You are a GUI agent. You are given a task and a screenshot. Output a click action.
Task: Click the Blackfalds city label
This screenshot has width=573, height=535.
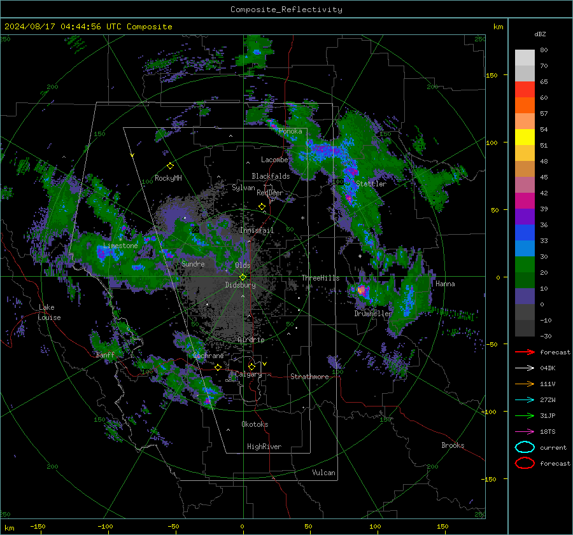tap(271, 176)
